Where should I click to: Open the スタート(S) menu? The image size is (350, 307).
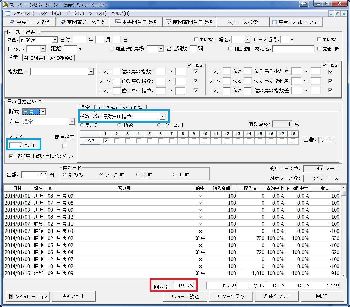click(50, 13)
